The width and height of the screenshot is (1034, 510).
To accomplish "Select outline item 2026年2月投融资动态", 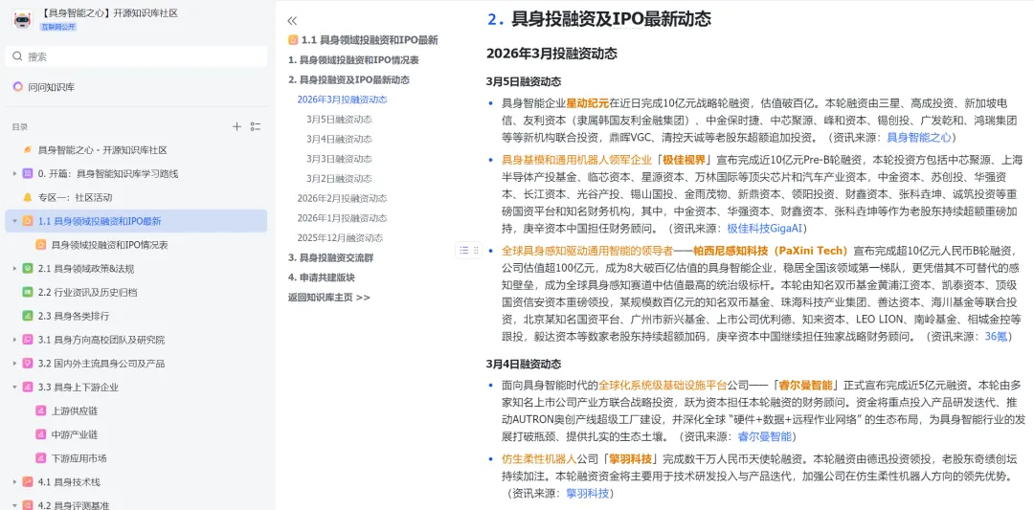I will tap(342, 198).
